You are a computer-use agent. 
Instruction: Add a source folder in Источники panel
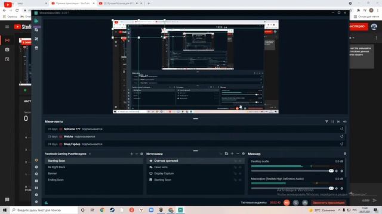(226, 153)
